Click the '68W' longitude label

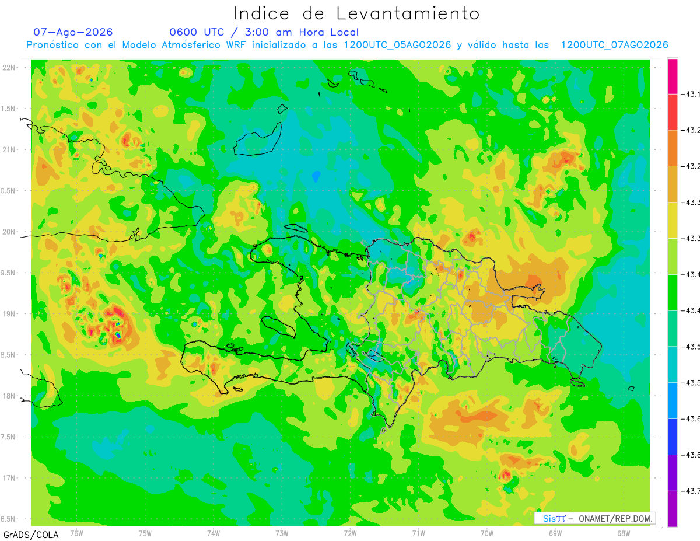click(624, 533)
